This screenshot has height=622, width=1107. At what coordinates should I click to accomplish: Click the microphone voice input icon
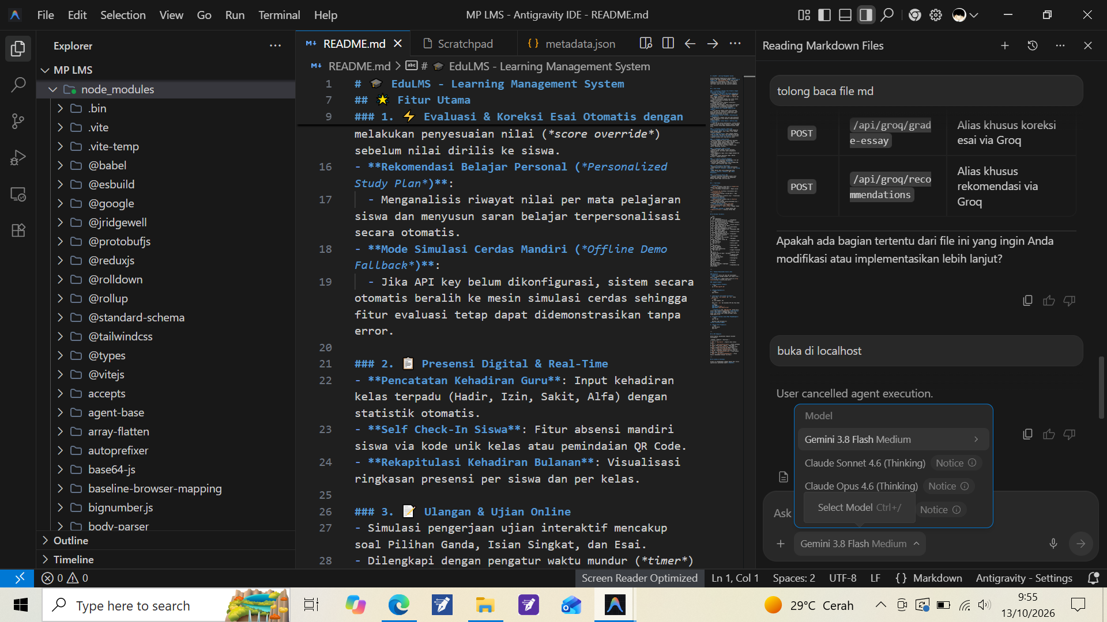pyautogui.click(x=1053, y=544)
